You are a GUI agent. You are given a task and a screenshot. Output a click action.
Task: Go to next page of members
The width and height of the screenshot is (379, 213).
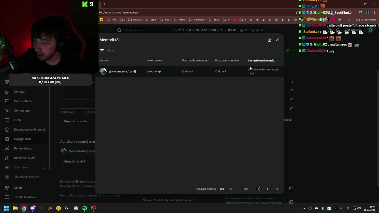pyautogui.click(x=277, y=189)
